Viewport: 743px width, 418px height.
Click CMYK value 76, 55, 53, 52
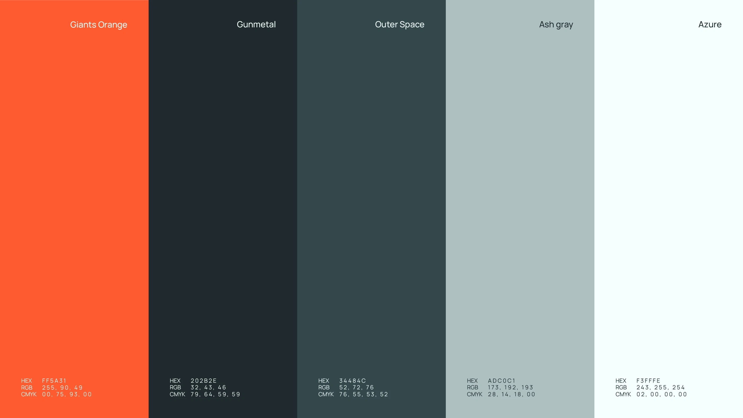click(364, 394)
